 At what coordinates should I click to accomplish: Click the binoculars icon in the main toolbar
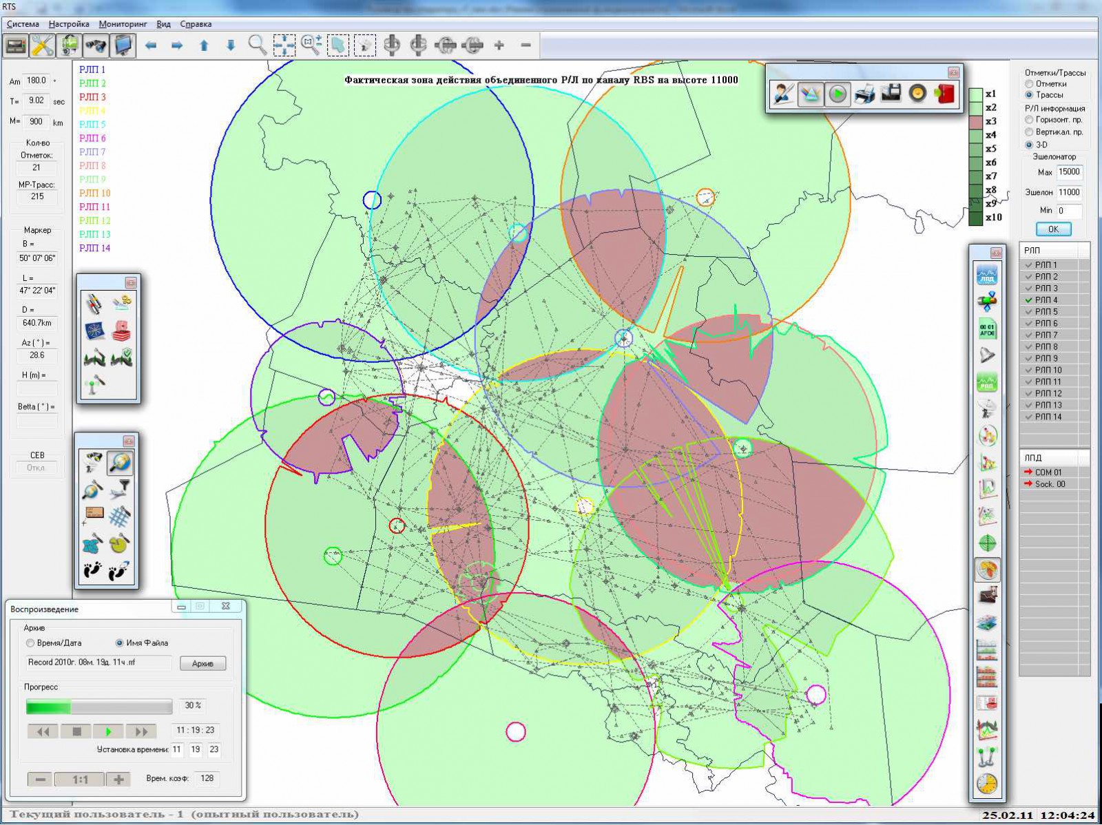coord(96,46)
